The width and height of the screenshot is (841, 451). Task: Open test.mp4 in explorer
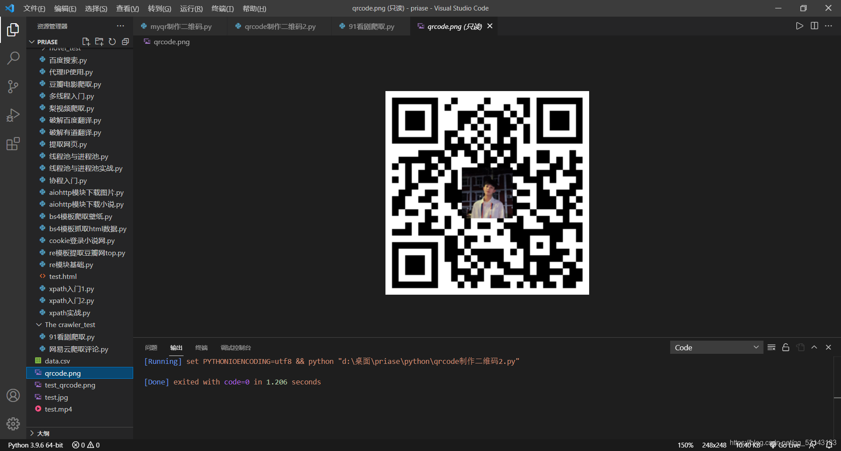pos(80,409)
